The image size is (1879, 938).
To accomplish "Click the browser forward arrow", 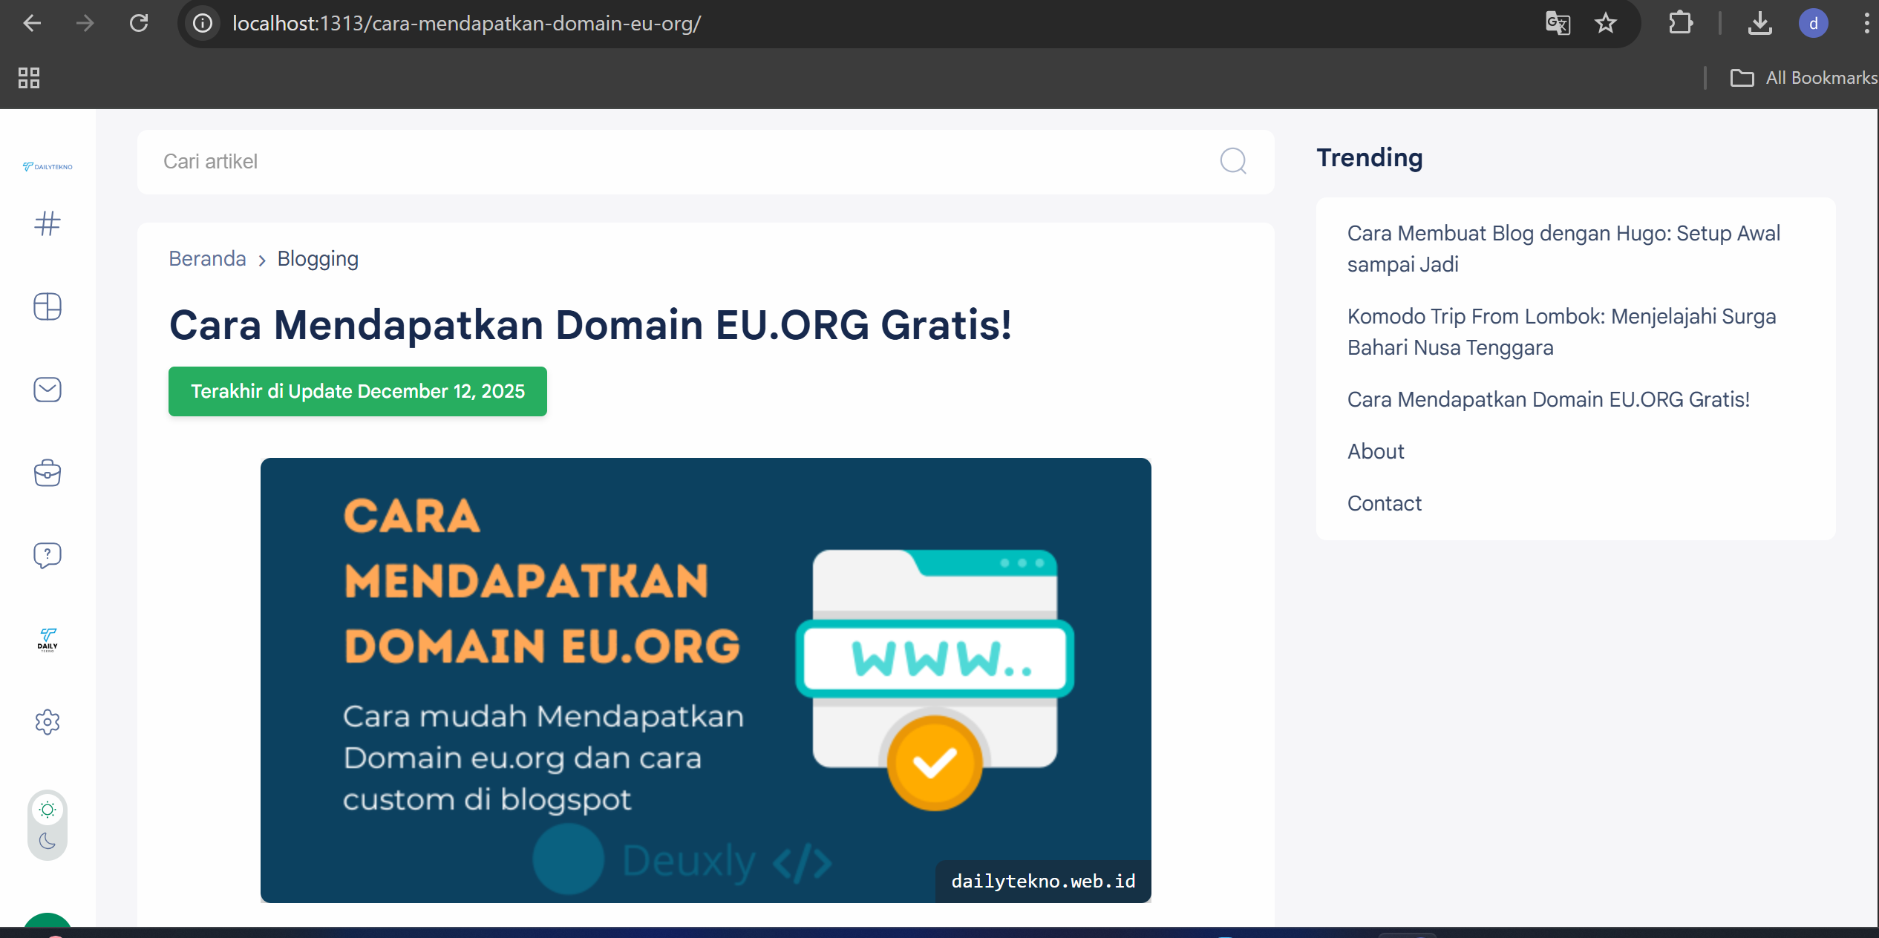I will point(85,24).
